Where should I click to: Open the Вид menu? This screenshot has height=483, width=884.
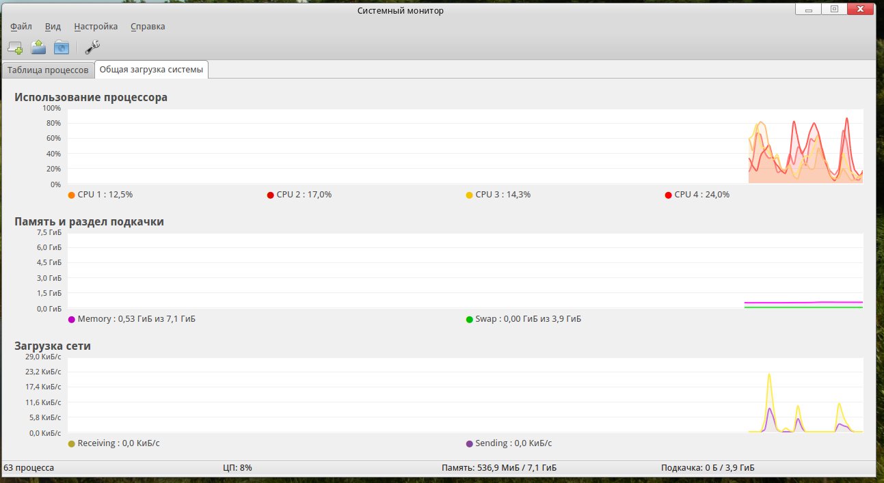(53, 27)
